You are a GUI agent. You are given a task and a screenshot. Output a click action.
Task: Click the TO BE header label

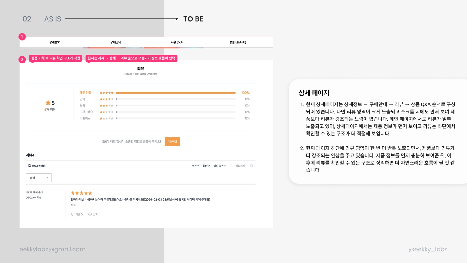pos(193,19)
